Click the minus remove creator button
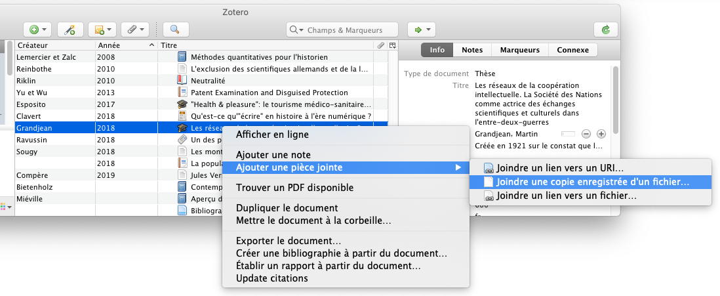720x296 pixels. [586, 134]
